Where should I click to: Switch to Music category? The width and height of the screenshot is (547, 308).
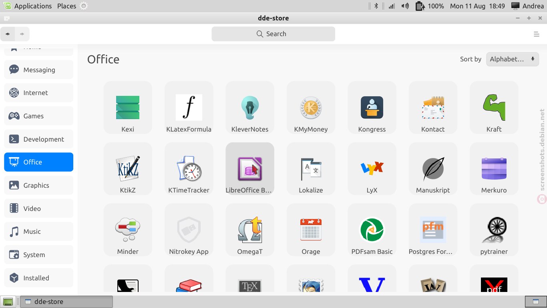coord(38,231)
